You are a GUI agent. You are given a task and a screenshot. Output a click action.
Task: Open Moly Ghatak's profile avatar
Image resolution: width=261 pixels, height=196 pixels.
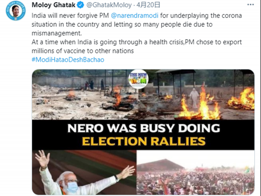[15, 11]
